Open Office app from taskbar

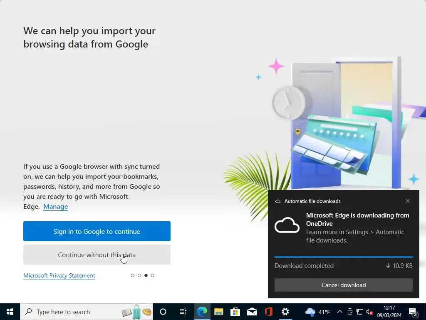pyautogui.click(x=268, y=312)
